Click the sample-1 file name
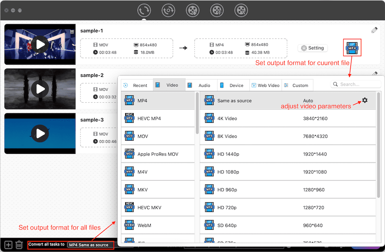Viewport: 385px width, 252px height. 92,31
